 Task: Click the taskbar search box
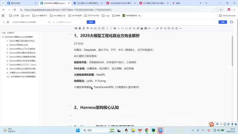tap(98, 130)
